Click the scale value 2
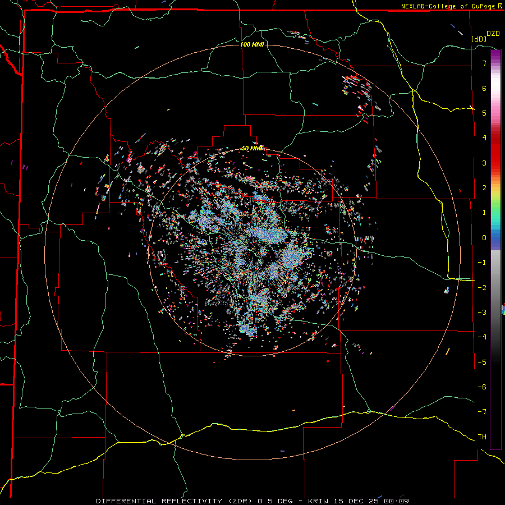Viewport: 505px width, 505px height. click(x=484, y=188)
